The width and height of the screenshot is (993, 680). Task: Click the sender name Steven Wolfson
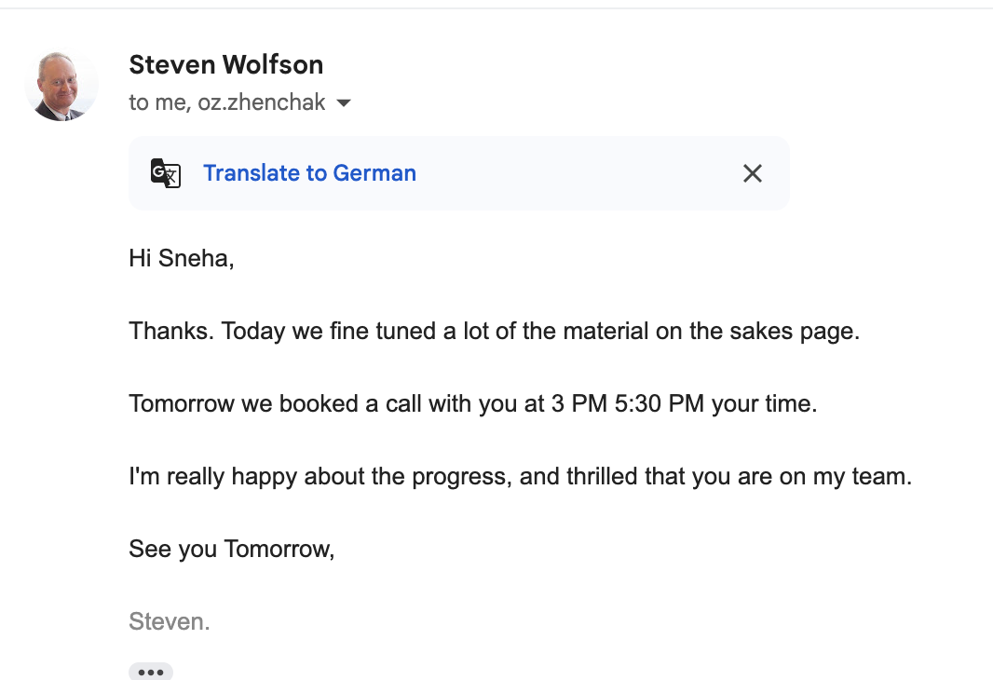pos(226,65)
